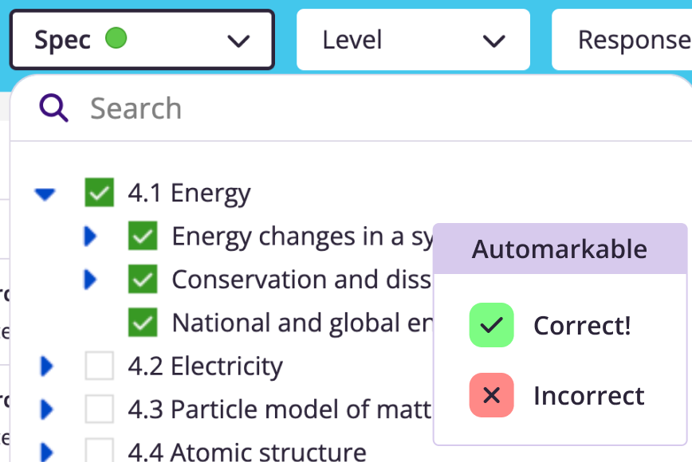Expand the Conservation and dissipation node
Image resolution: width=692 pixels, height=462 pixels.
point(90,279)
